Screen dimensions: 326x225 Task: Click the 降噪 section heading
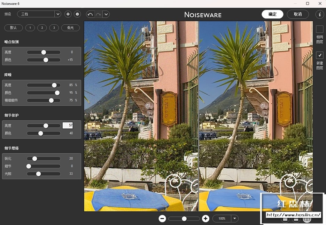click(8, 75)
